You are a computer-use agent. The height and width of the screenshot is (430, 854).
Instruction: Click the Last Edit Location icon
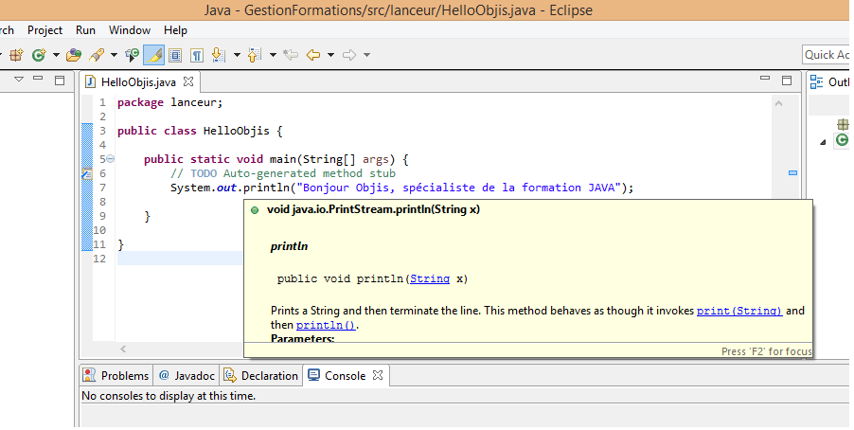point(292,55)
